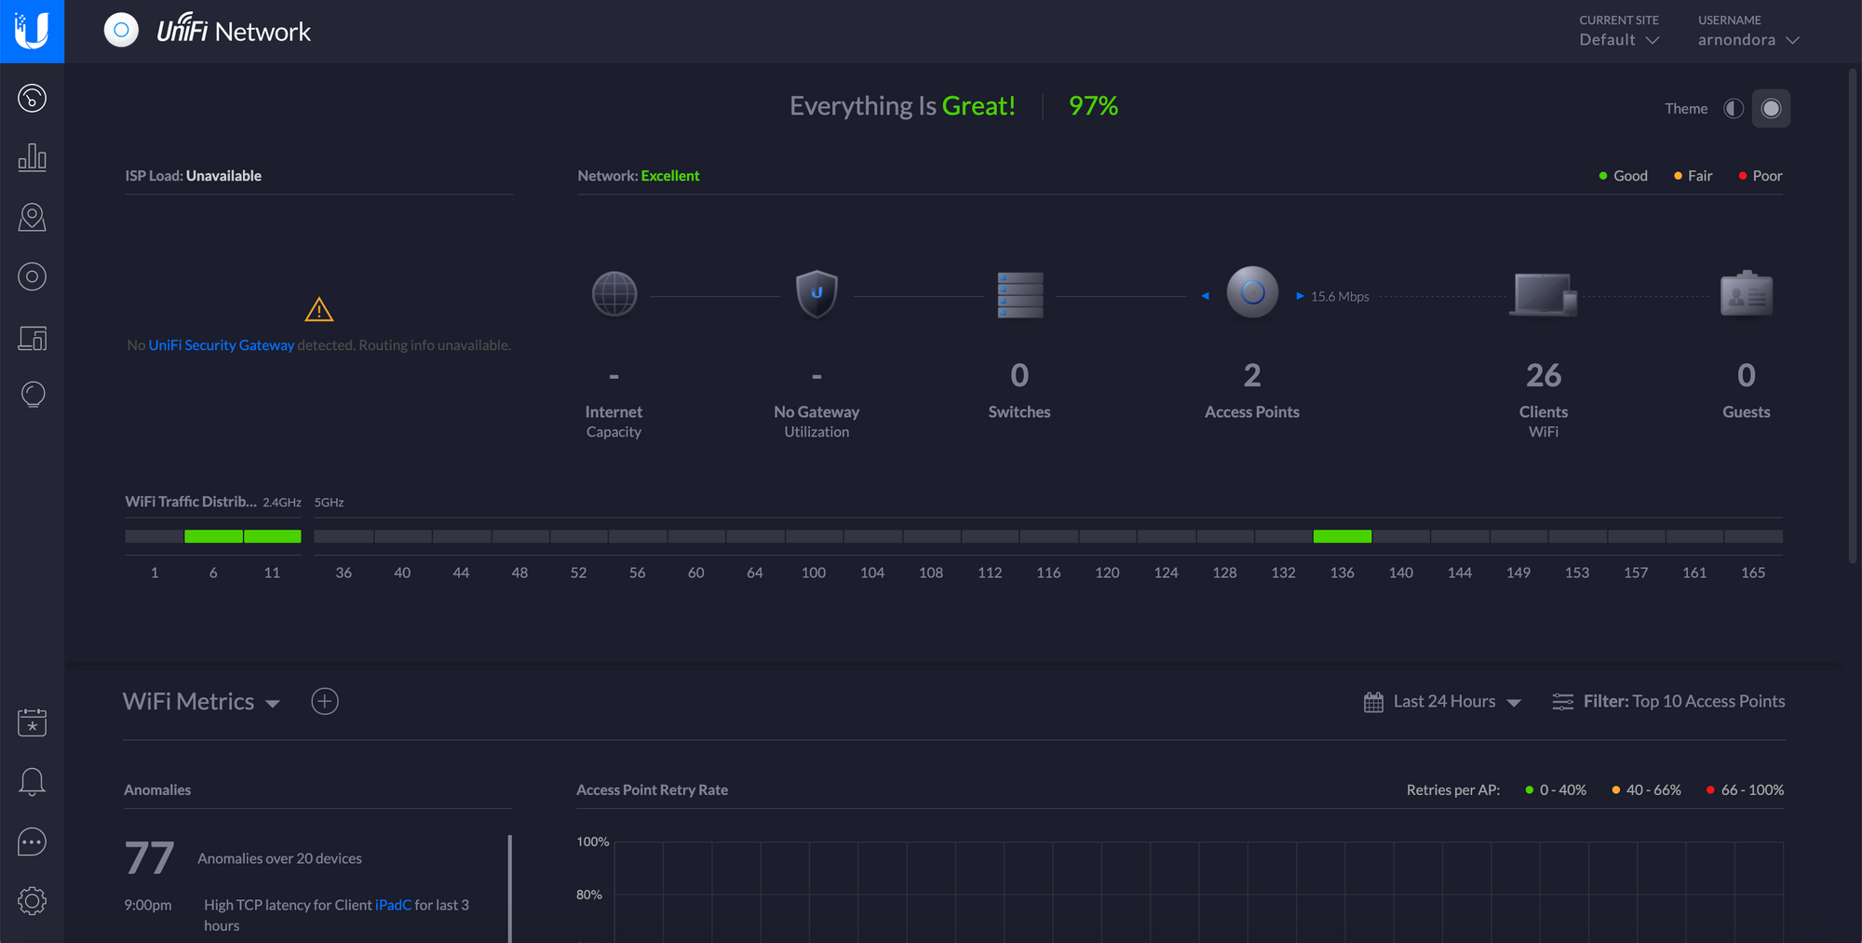Click the 0 - 40% retry legend
1862x943 pixels.
tap(1556, 789)
